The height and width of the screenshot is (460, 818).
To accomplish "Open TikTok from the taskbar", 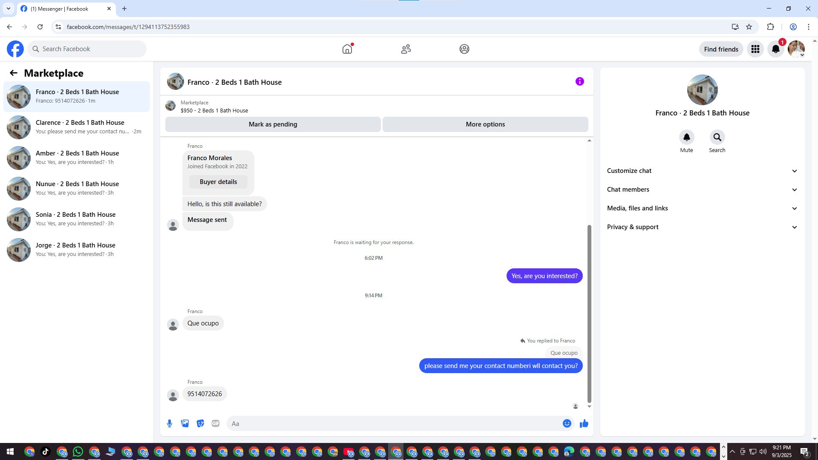I will [46, 451].
